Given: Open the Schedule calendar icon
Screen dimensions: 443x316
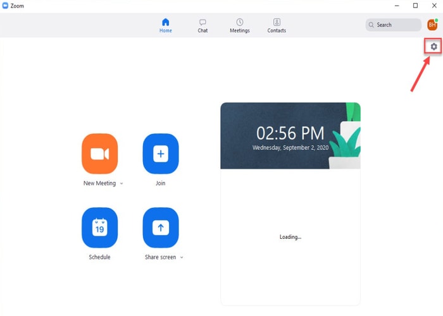Looking at the screenshot, I should click(x=100, y=228).
